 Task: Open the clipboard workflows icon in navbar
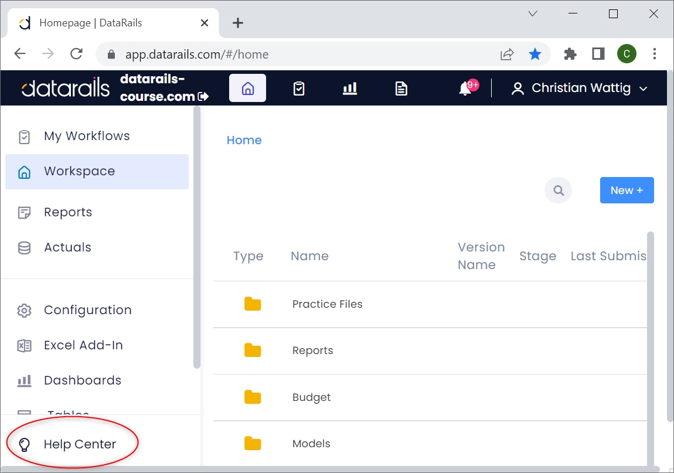299,88
